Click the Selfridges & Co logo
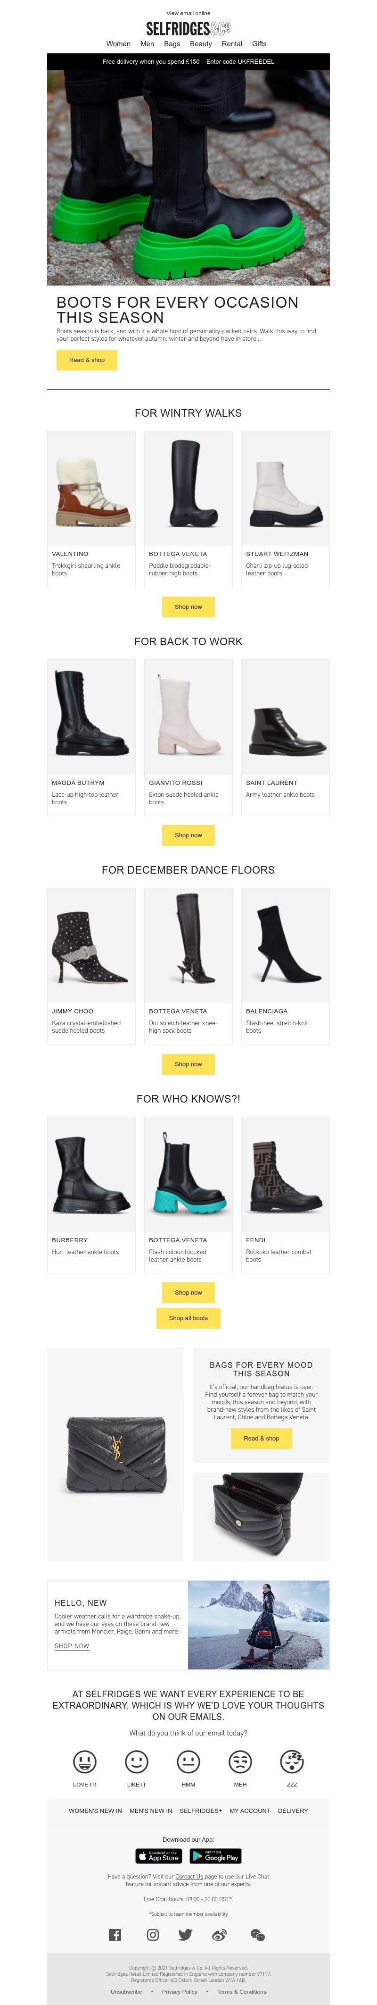This screenshot has width=377, height=2005. (x=188, y=29)
